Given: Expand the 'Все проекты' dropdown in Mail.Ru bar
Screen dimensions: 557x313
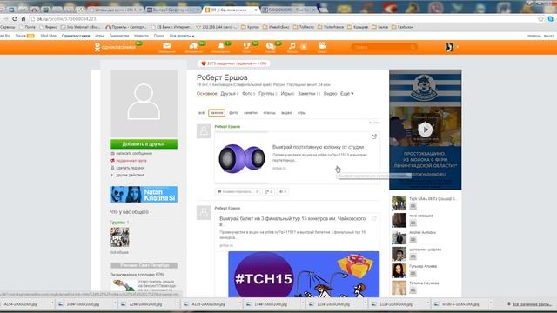Looking at the screenshot, I should pos(182,36).
